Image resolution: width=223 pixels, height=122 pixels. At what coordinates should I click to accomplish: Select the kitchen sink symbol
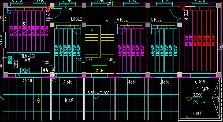point(25,71)
